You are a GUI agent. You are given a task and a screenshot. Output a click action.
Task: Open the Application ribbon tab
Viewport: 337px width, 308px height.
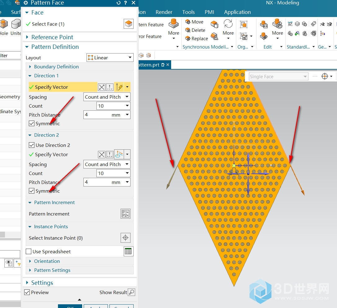coord(237,12)
